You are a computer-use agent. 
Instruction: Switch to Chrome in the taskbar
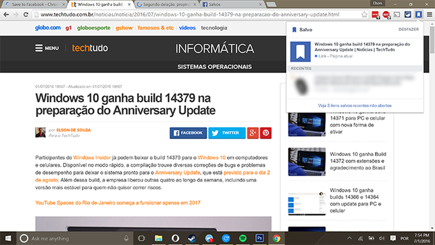(x=276, y=238)
